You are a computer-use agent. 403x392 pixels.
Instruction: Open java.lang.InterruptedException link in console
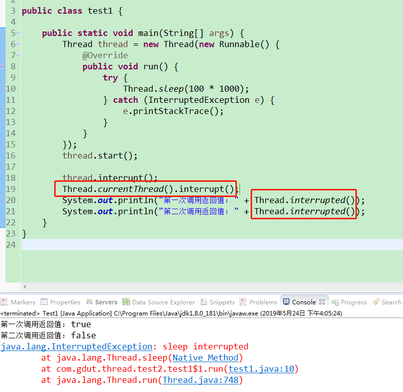[x=76, y=347]
